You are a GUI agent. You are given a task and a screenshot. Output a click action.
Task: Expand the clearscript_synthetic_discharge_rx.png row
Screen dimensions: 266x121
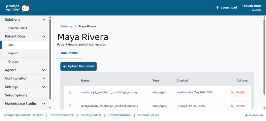(70, 92)
